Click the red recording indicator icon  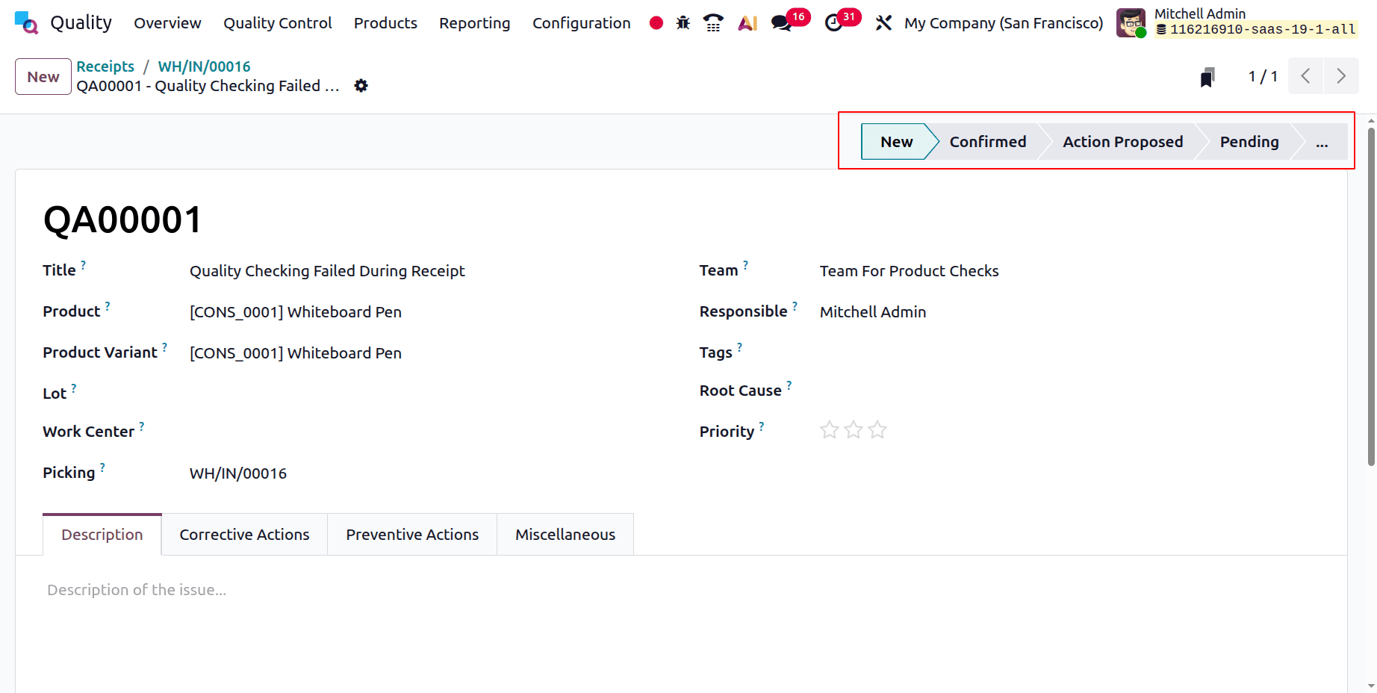(656, 23)
